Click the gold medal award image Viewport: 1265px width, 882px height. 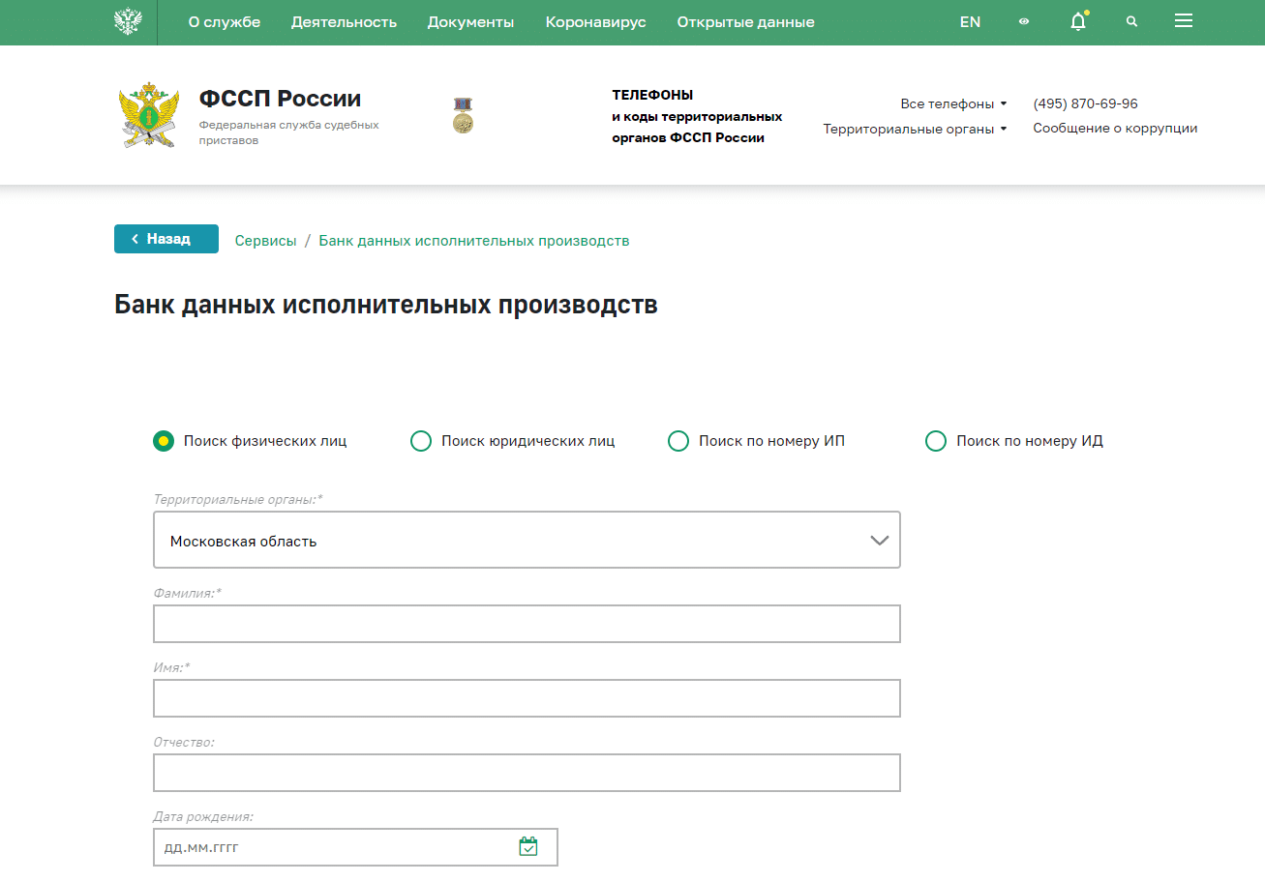[x=463, y=113]
